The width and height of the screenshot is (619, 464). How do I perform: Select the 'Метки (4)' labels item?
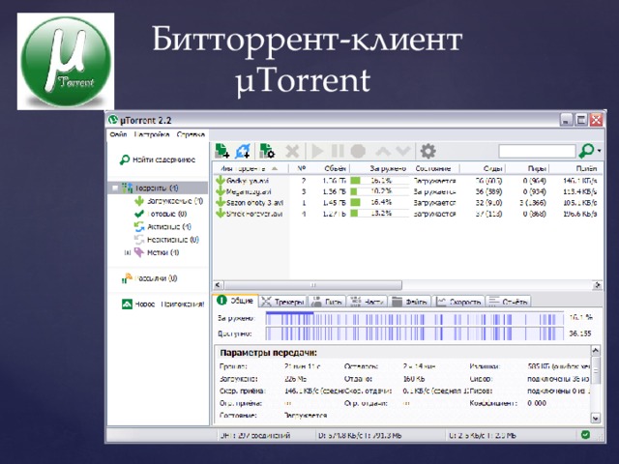click(157, 252)
